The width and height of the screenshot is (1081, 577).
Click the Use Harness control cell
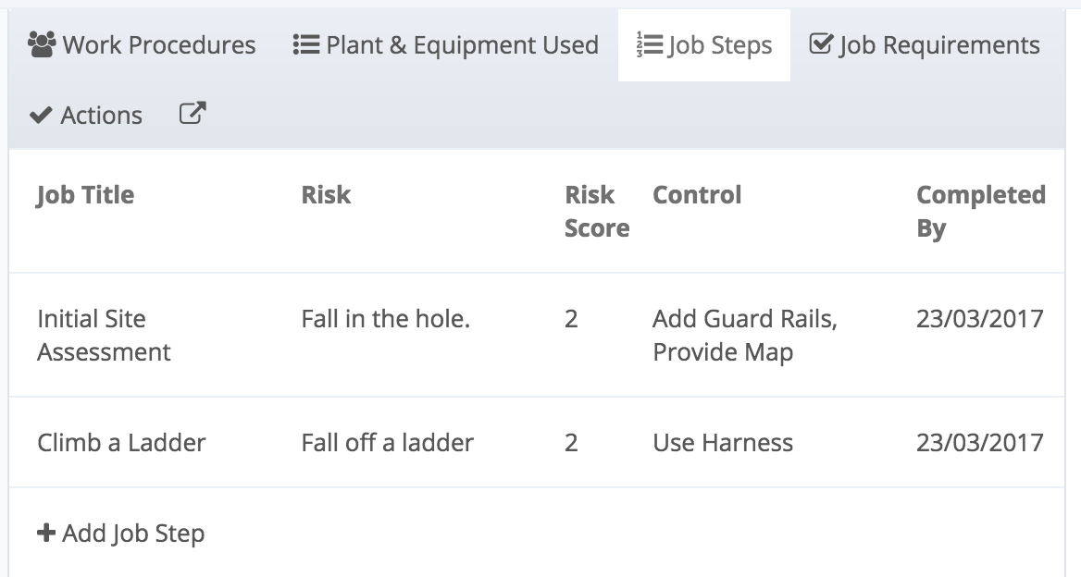pyautogui.click(x=722, y=442)
